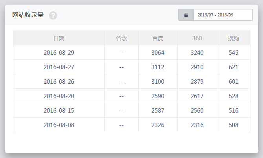The width and height of the screenshot is (263, 158).
Task: Click the 360 value 2316
Action: coord(197,125)
